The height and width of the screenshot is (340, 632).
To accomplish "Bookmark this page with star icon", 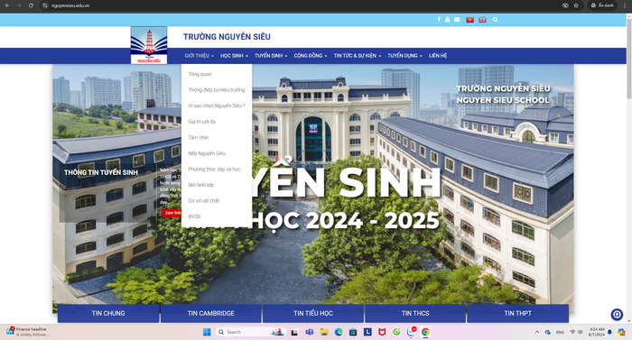I will point(576,5).
